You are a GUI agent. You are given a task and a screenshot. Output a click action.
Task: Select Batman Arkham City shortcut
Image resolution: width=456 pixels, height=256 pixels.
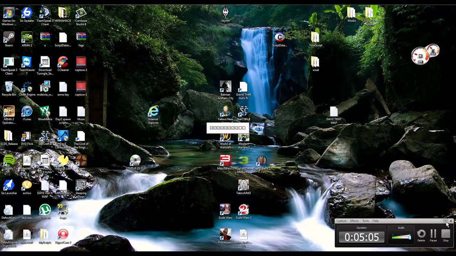coord(226,90)
